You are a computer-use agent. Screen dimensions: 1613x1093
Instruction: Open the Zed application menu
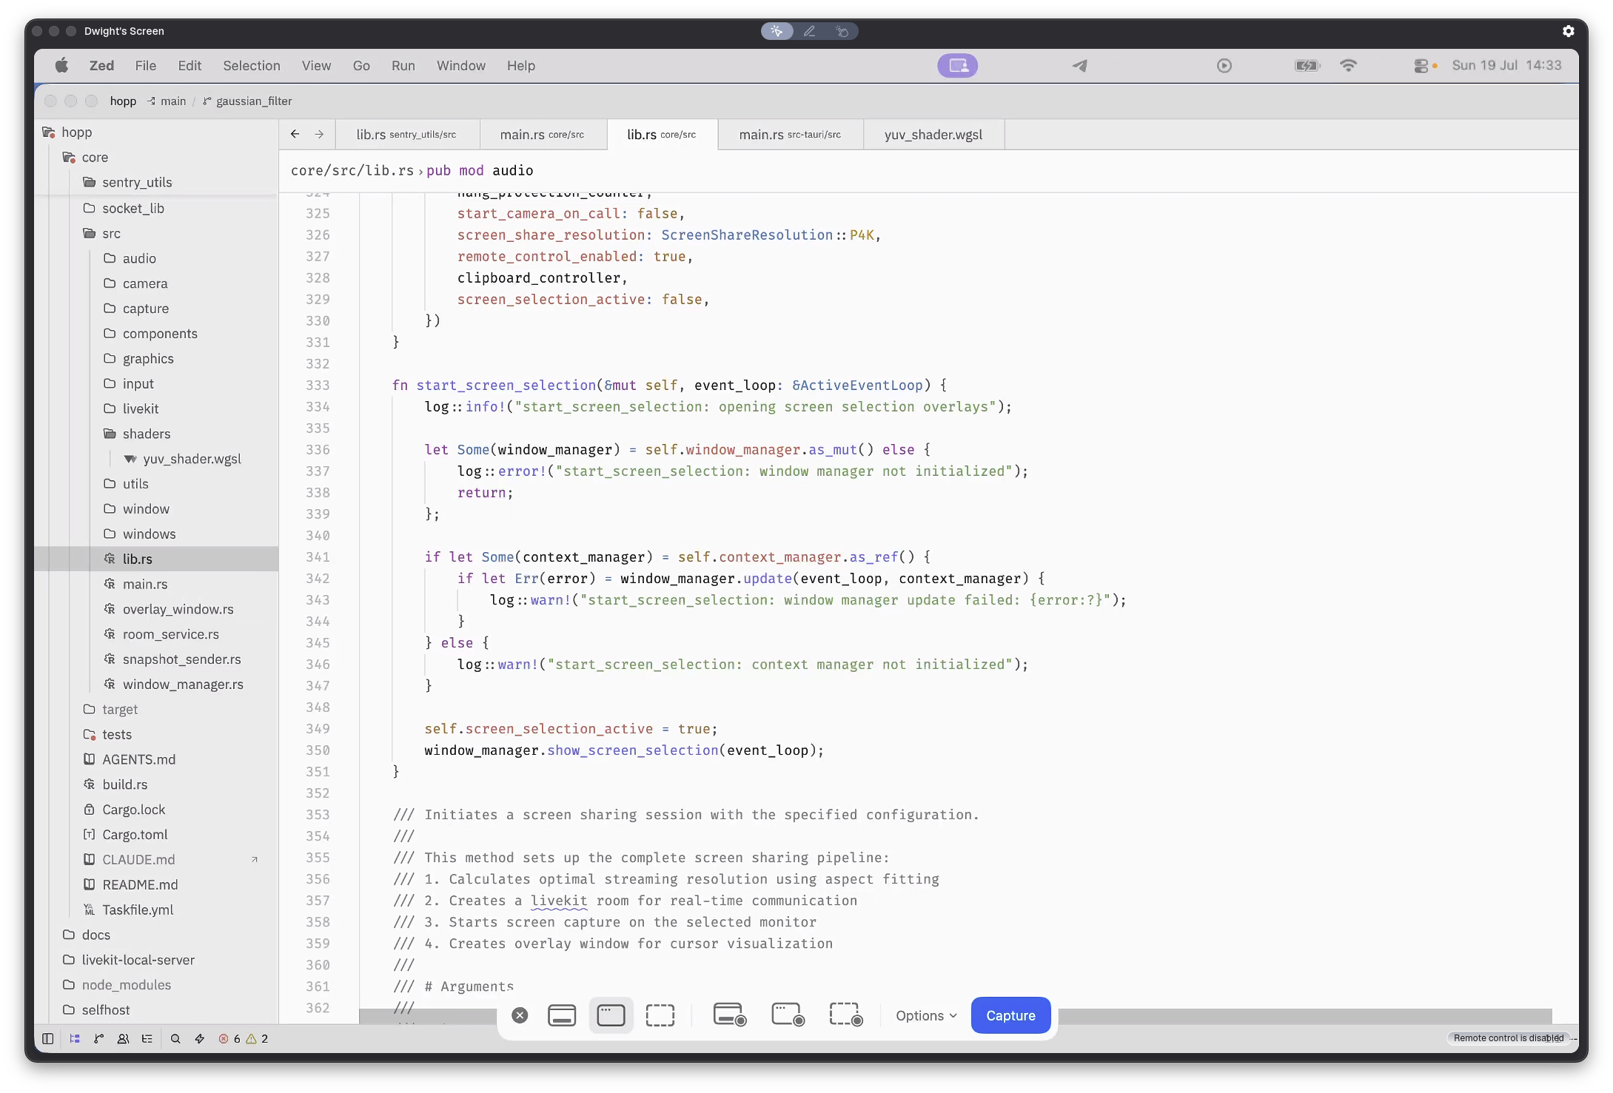(101, 65)
